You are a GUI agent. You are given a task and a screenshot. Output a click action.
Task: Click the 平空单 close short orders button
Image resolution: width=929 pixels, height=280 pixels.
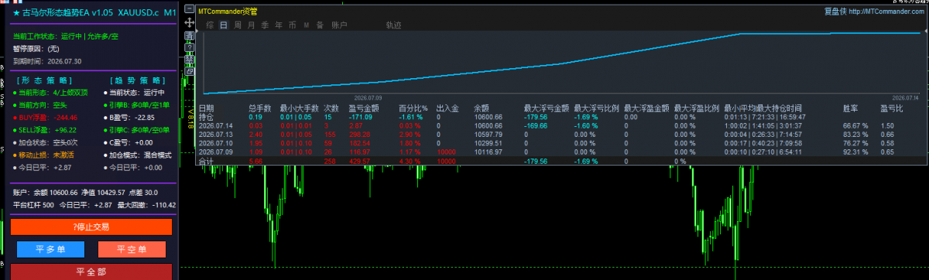pyautogui.click(x=132, y=250)
